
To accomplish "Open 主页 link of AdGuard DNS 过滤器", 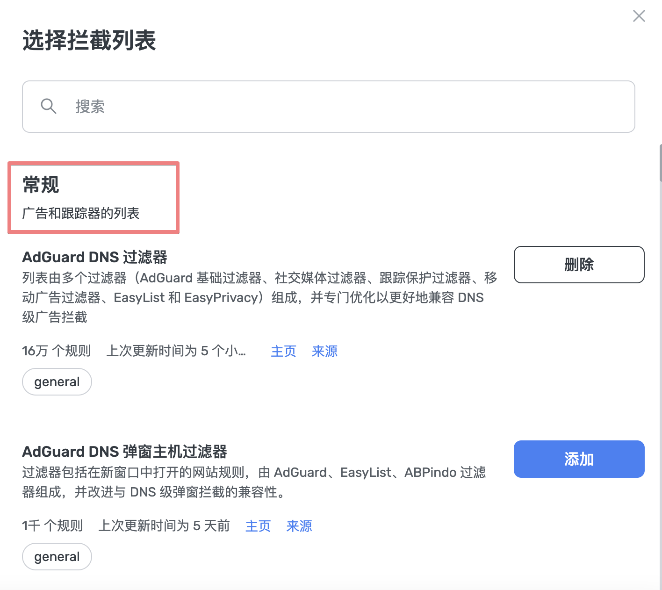I will 283,351.
